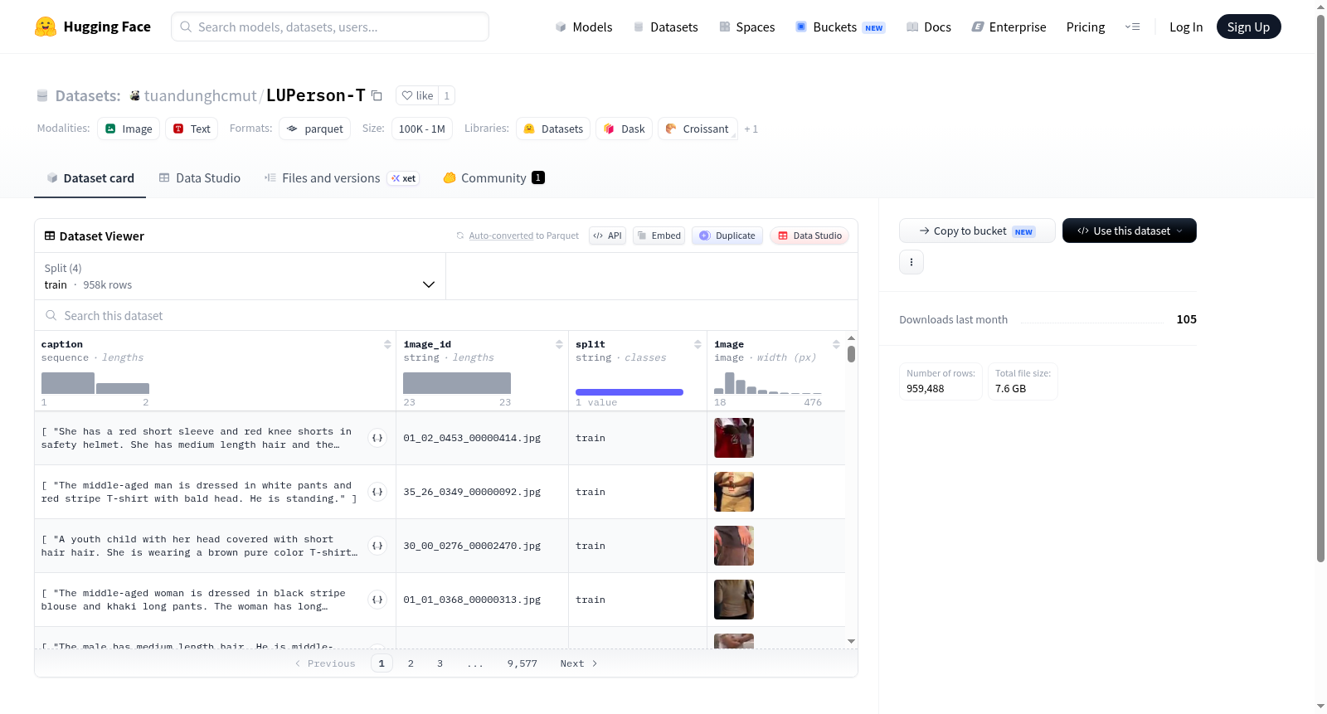Click the Duplicate button
Image resolution: width=1327 pixels, height=714 pixels.
(727, 236)
